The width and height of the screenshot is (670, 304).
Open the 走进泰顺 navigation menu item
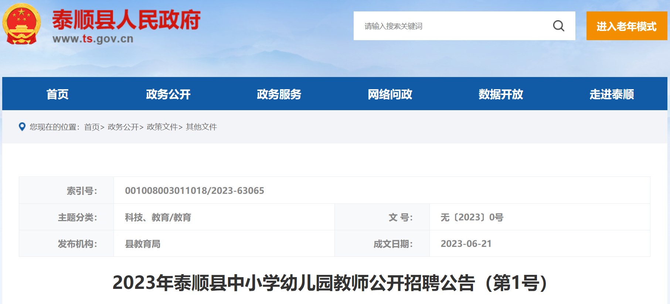pyautogui.click(x=612, y=94)
